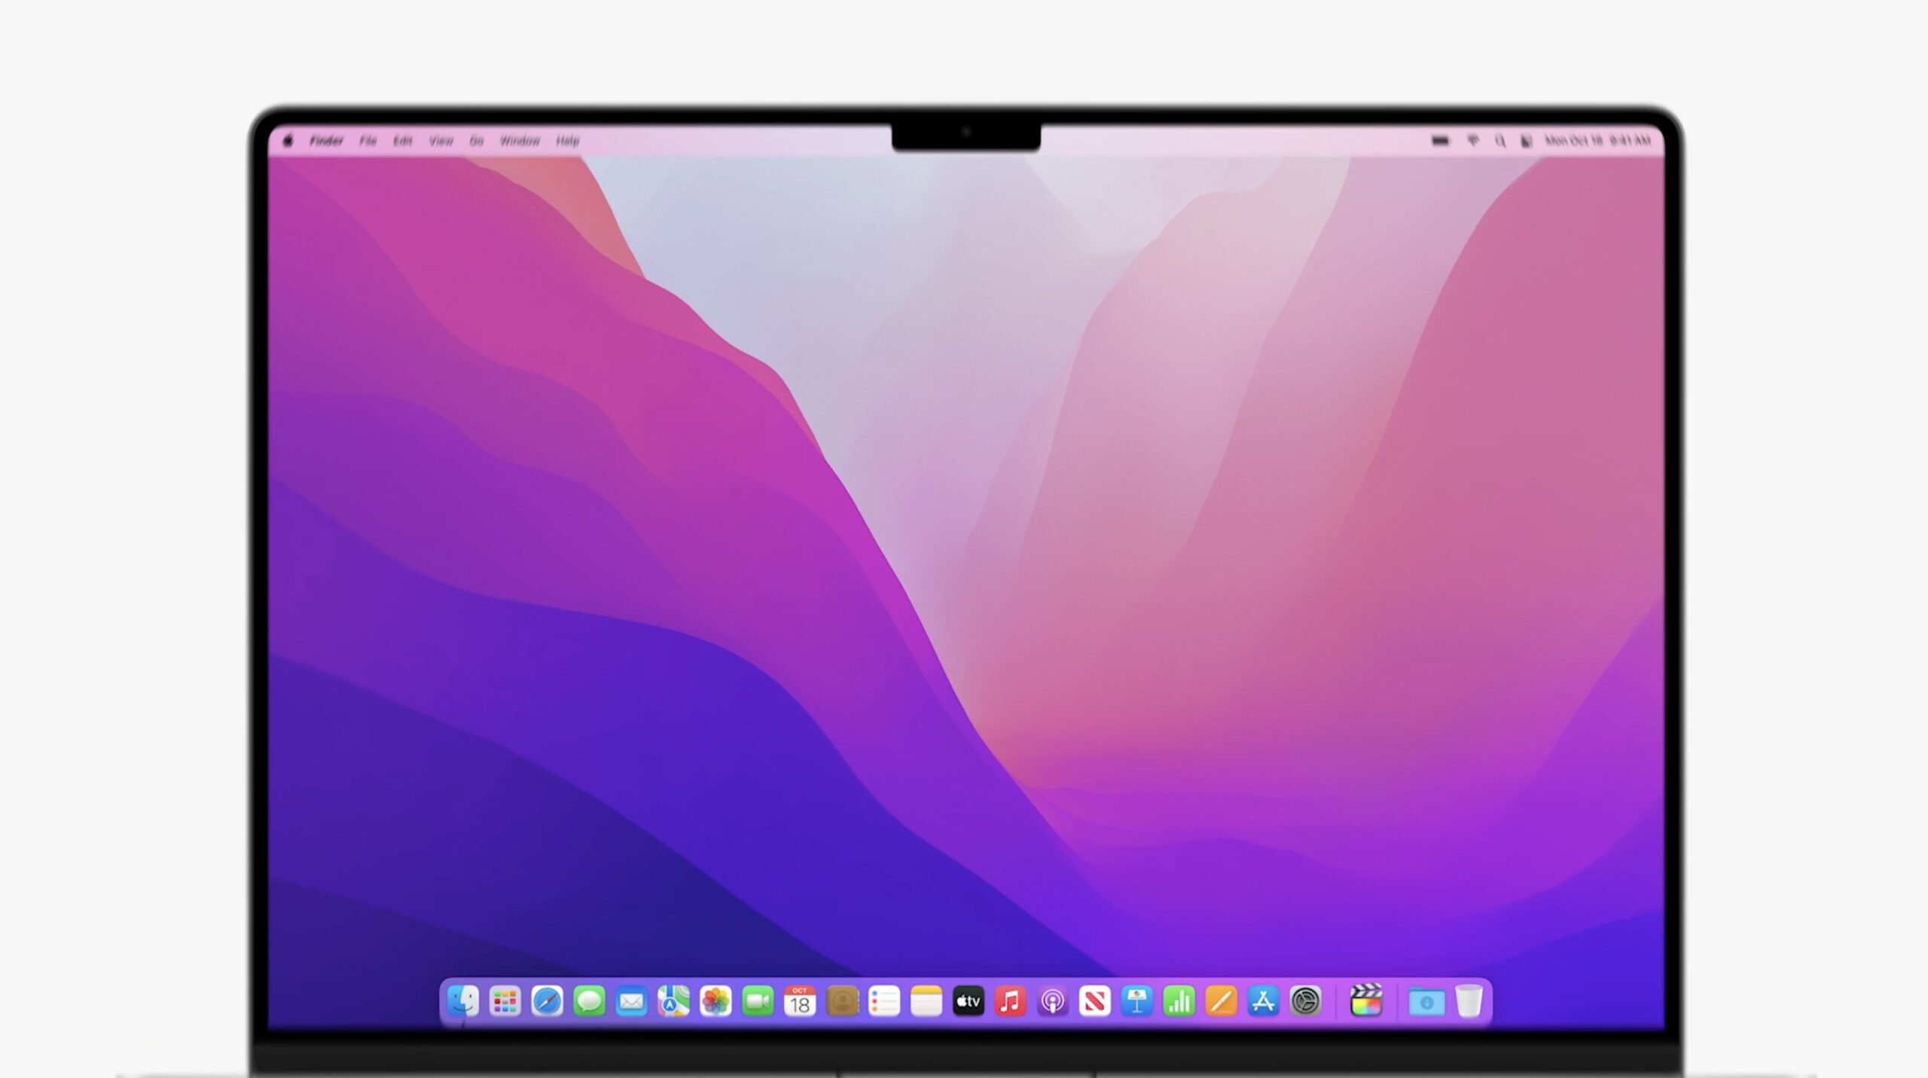Launch Final Cut Pro from Dock
The height and width of the screenshot is (1078, 1928).
click(x=1365, y=1001)
